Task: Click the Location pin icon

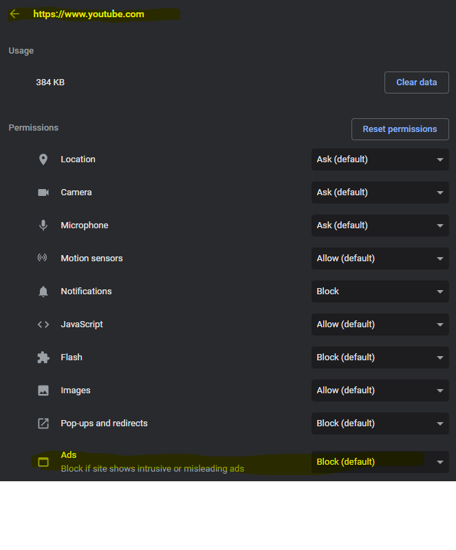Action: coord(43,159)
